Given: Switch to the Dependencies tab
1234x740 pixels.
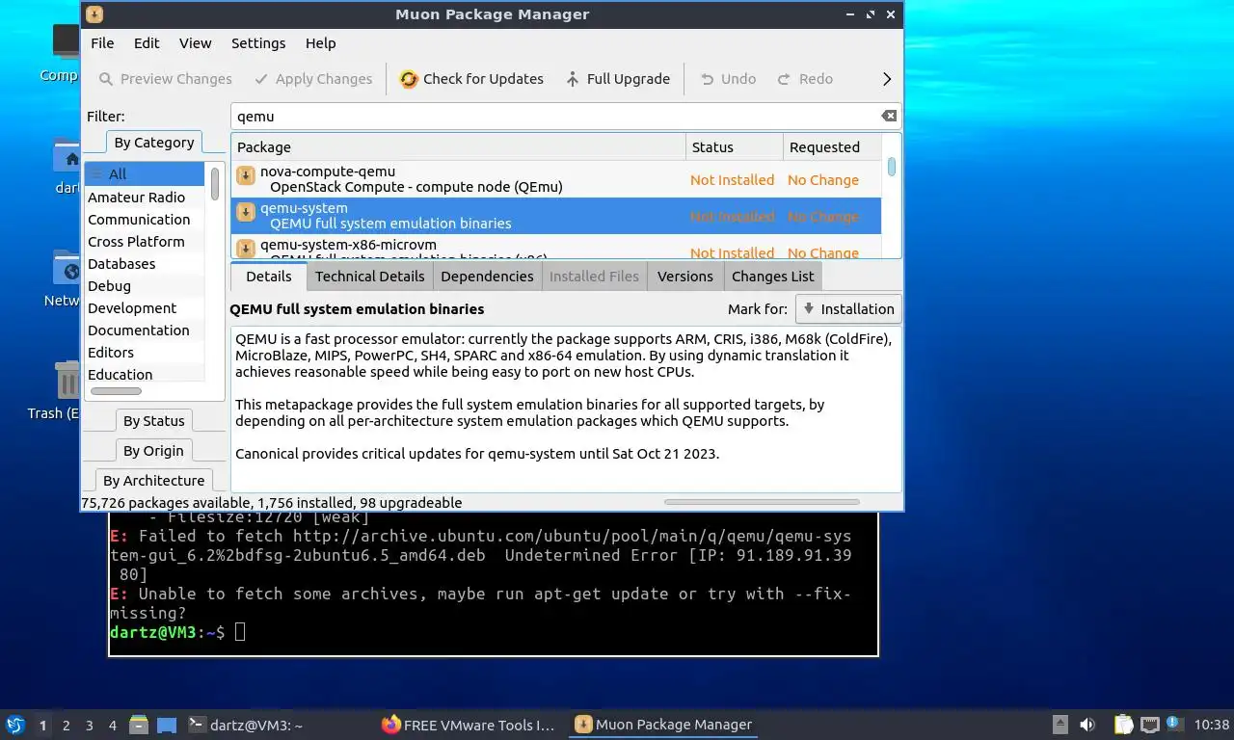Looking at the screenshot, I should (x=487, y=277).
